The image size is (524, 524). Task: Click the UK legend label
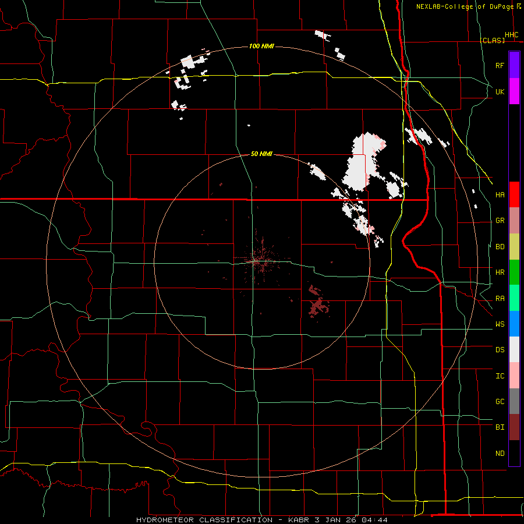point(500,91)
